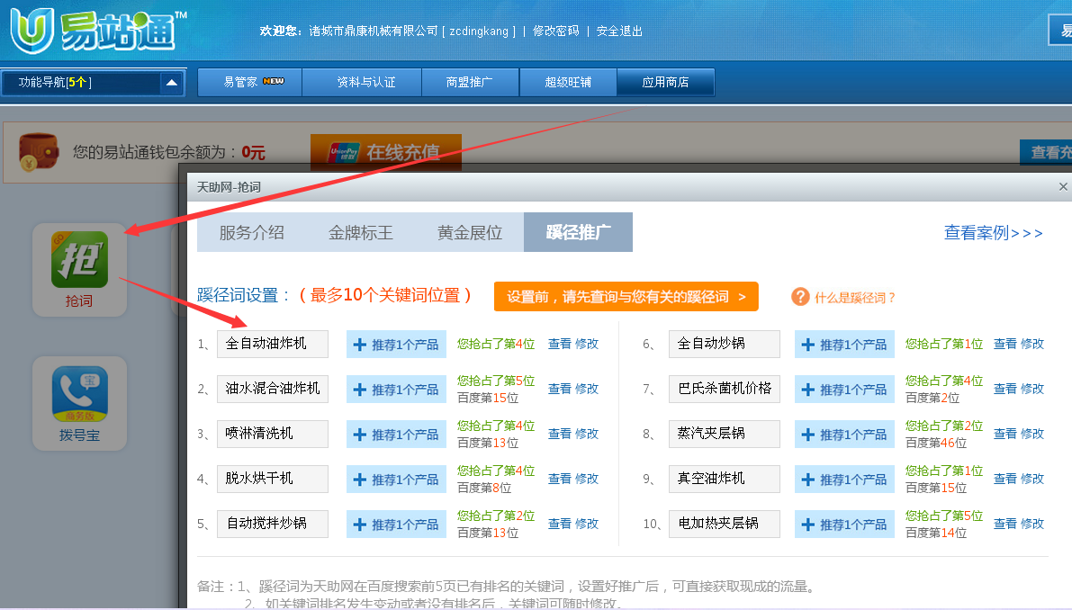Open the 拨号宝 phone app icon
1072x610 pixels.
79,394
